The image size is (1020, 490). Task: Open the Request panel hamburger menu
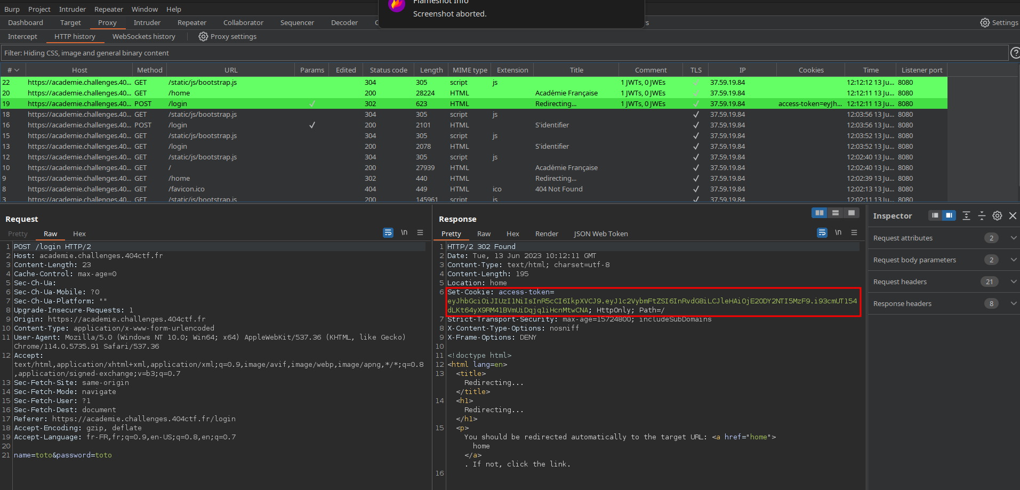[x=420, y=232]
